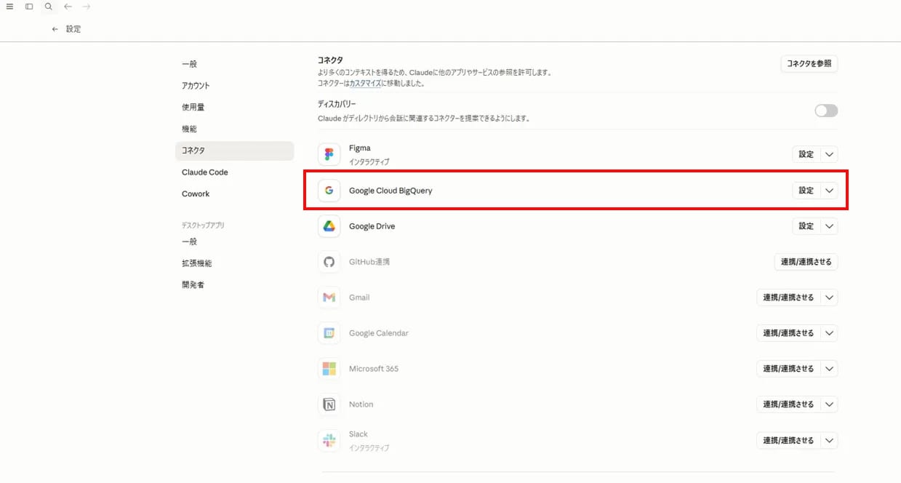Click the ディスカバリー heading
The height and width of the screenshot is (483, 901).
337,104
